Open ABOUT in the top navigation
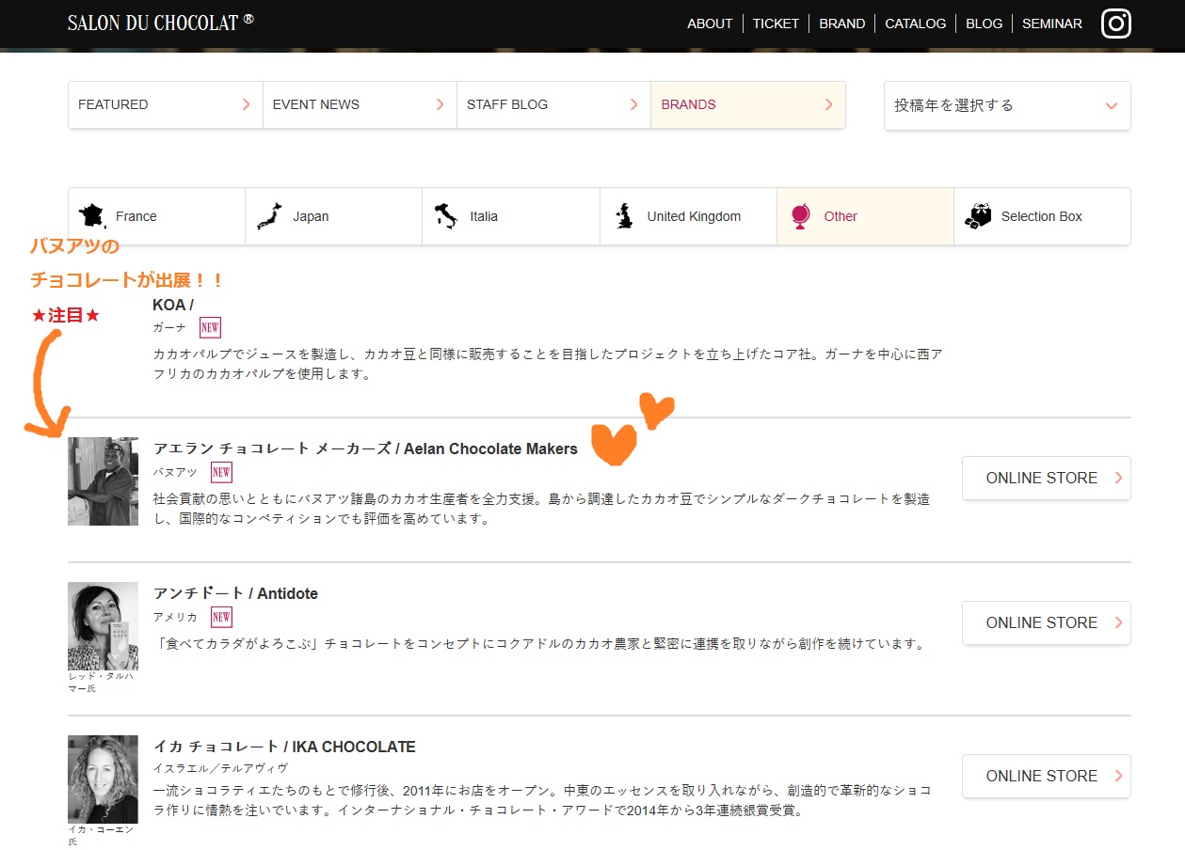This screenshot has height=850, width=1185. point(710,24)
